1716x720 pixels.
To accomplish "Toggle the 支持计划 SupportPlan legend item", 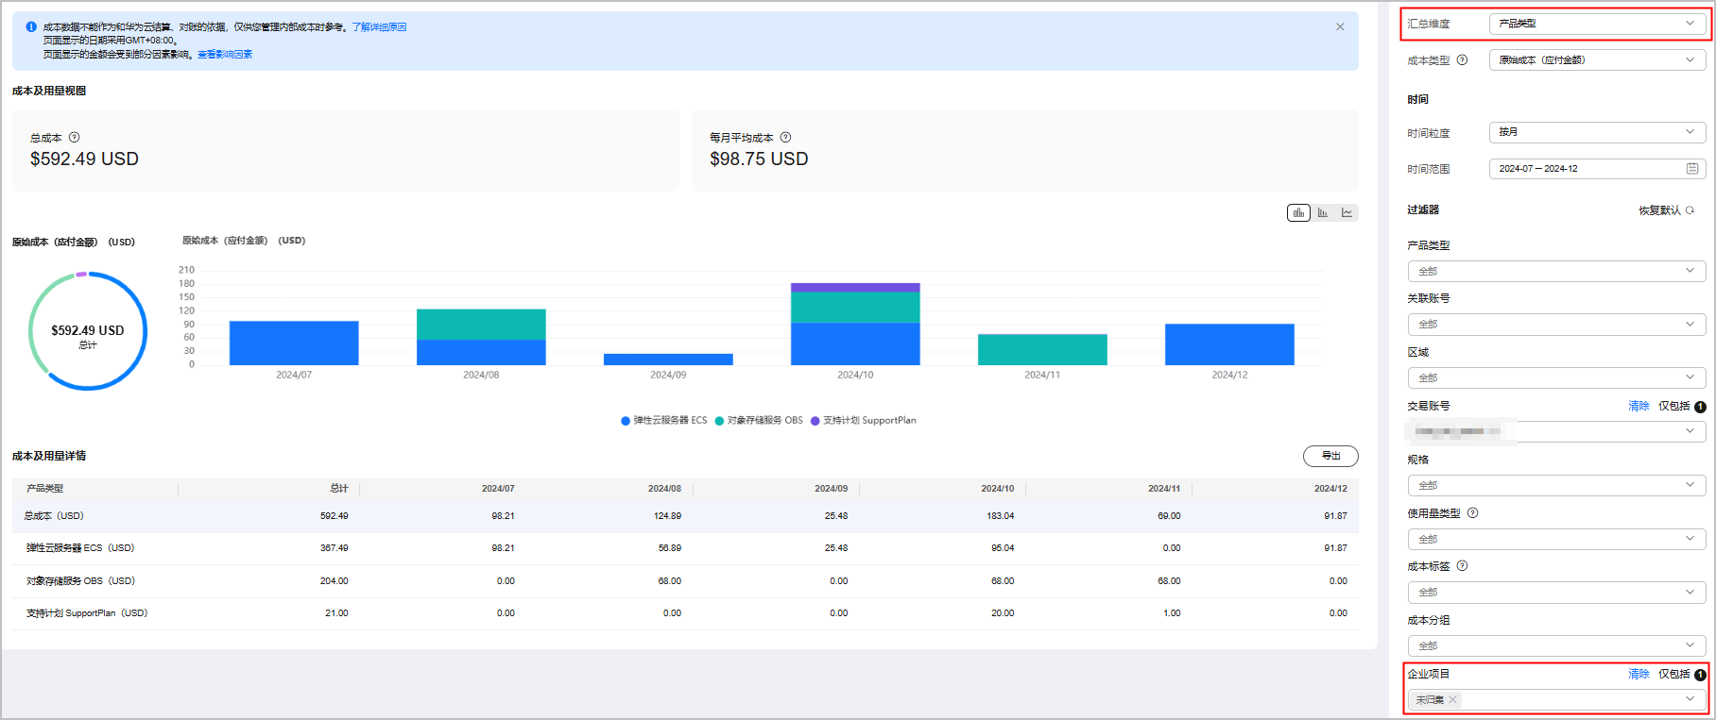I will 863,421.
